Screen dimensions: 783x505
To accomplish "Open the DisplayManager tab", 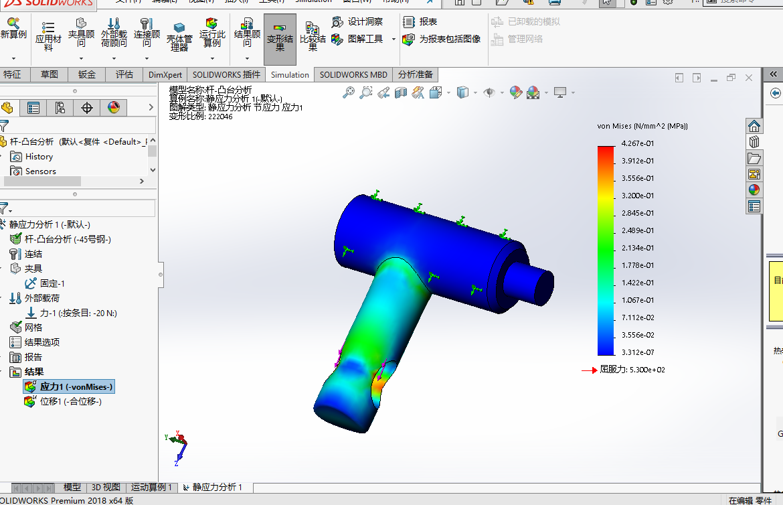I will 114,108.
